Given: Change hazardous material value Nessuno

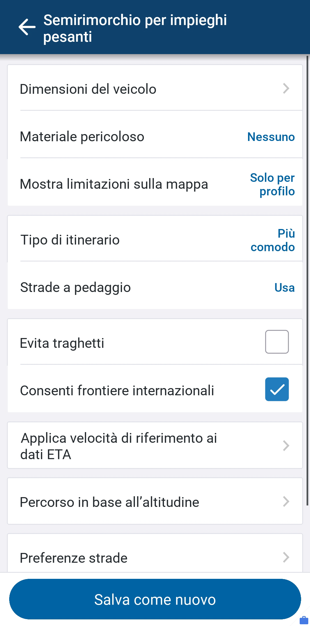Looking at the screenshot, I should click(271, 137).
